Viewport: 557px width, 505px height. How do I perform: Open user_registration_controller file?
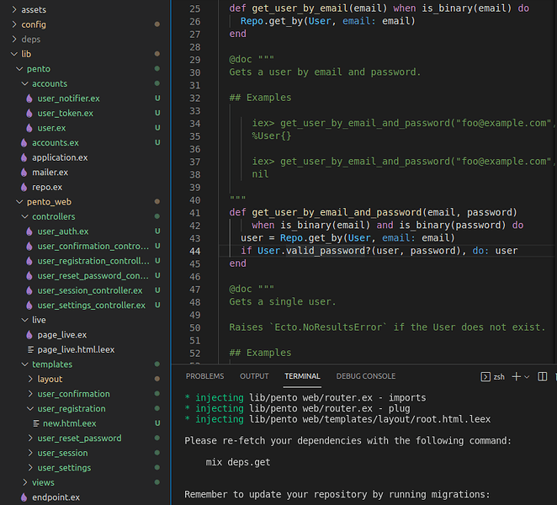93,261
